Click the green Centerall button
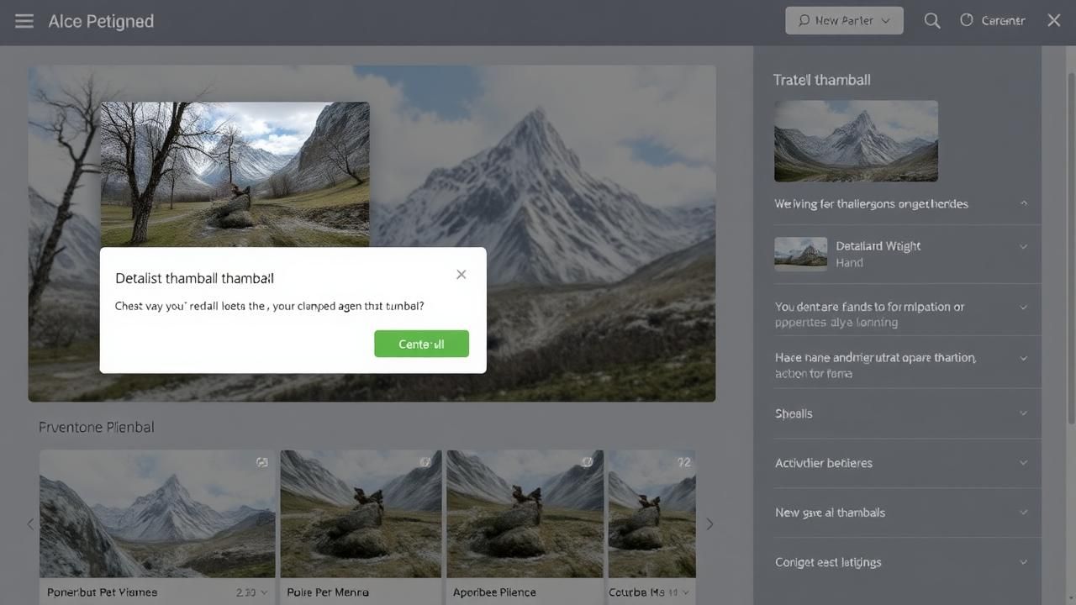1076x605 pixels. (421, 344)
